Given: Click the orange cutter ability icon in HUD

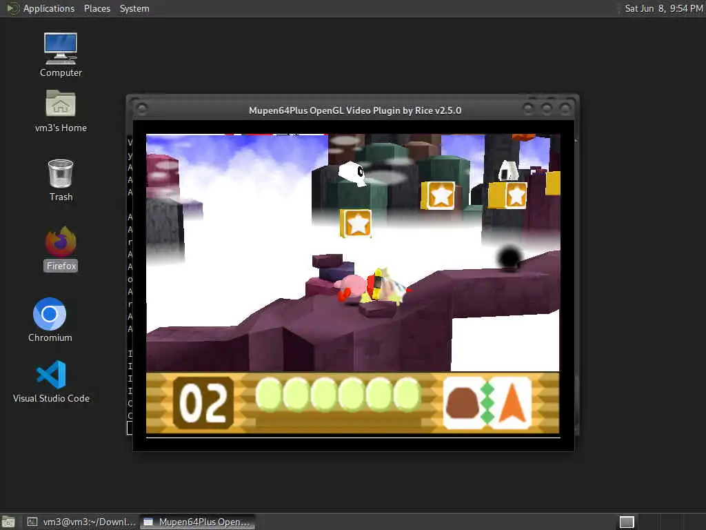Looking at the screenshot, I should 512,402.
